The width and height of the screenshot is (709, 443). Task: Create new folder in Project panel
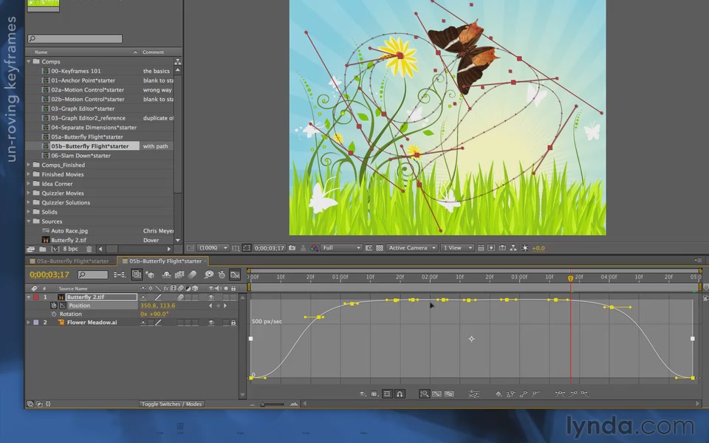[x=42, y=249]
